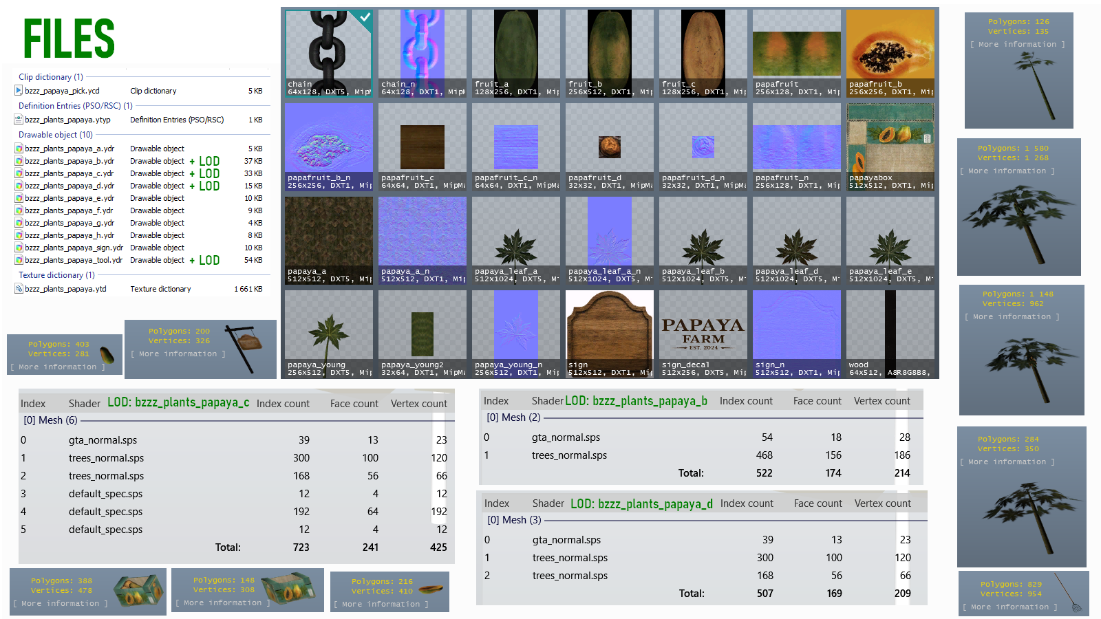Click the bzzz_plants_papaya_c.ydr file icon
The width and height of the screenshot is (1101, 619).
pos(19,173)
